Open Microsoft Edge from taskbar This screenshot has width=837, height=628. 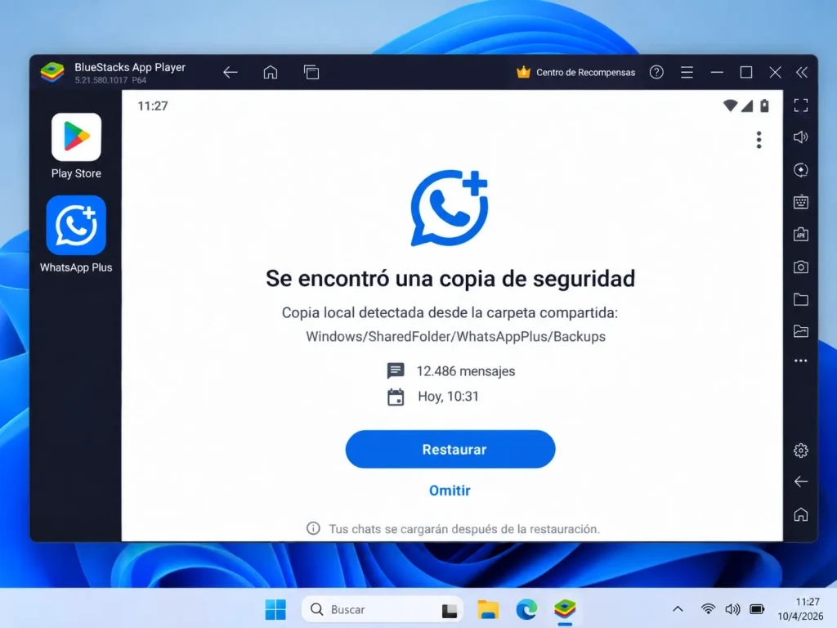click(526, 609)
